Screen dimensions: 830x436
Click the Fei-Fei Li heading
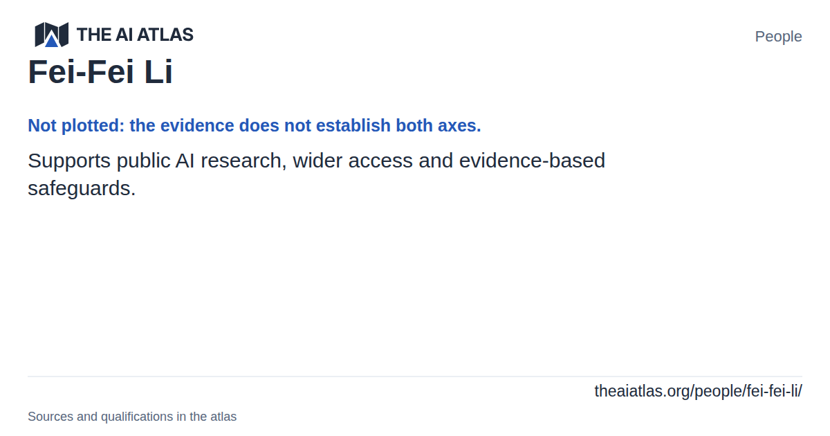(100, 71)
